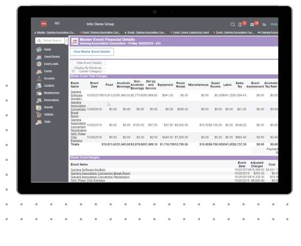The image size is (301, 246).
Task: Open Gaming Software Ancillary in Margins table
Action: point(88,170)
